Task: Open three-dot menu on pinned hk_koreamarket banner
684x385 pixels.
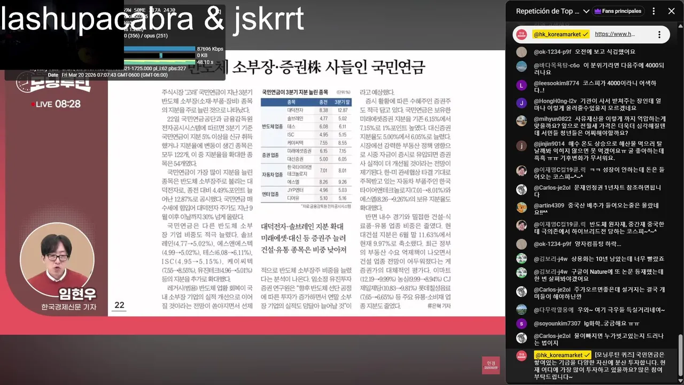Action: 659,34
